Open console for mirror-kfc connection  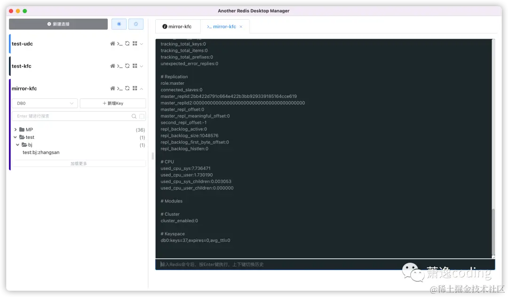tap(120, 88)
